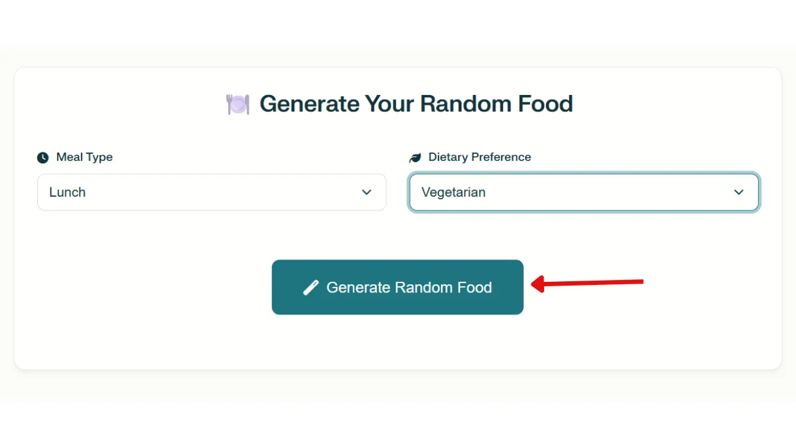Click the pencil icon inside the generate button
The height and width of the screenshot is (447, 796).
tap(311, 287)
